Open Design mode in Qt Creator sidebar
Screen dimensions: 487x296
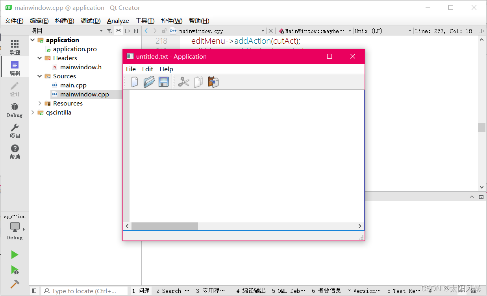point(15,89)
